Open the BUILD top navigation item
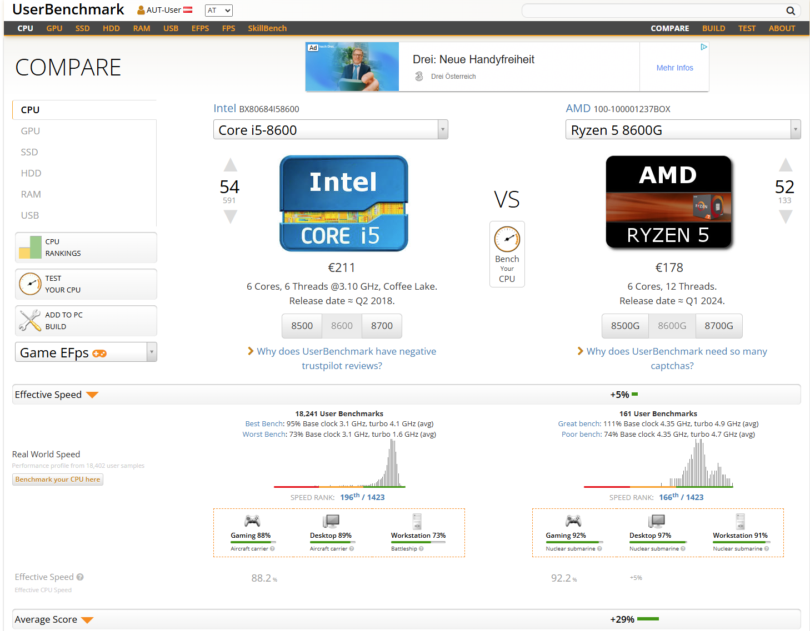The image size is (810, 631). (714, 28)
